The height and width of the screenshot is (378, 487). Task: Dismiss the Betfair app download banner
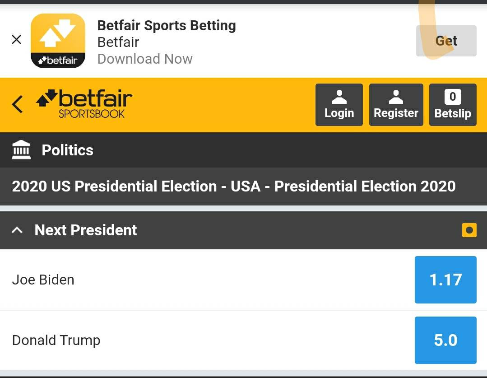(16, 39)
